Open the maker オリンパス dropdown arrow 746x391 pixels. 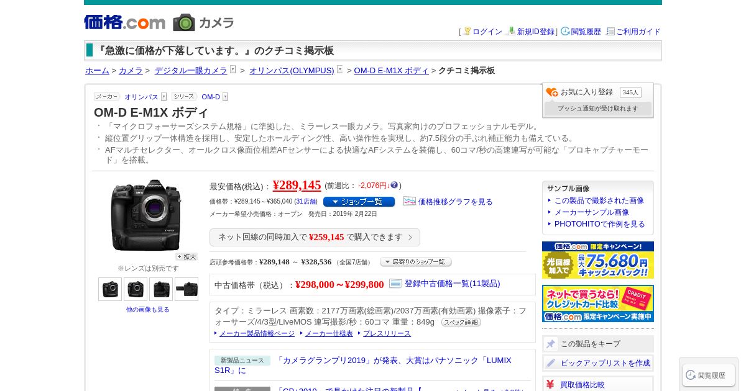pos(164,96)
